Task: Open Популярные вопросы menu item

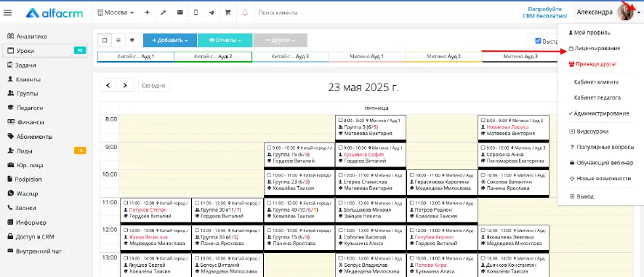Action: [x=601, y=147]
